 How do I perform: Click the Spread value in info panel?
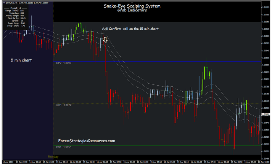21,20
